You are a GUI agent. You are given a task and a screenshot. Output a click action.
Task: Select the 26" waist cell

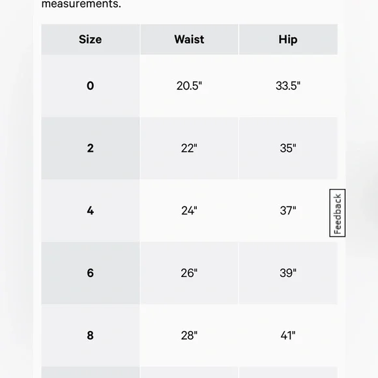pos(189,273)
